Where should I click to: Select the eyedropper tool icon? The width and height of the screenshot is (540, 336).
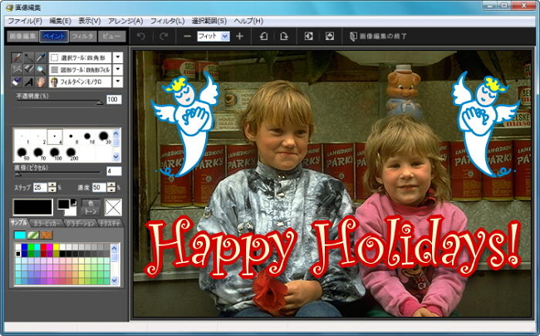(x=41, y=57)
